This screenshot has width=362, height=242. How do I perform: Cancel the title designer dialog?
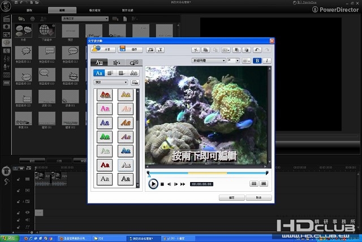point(258,198)
